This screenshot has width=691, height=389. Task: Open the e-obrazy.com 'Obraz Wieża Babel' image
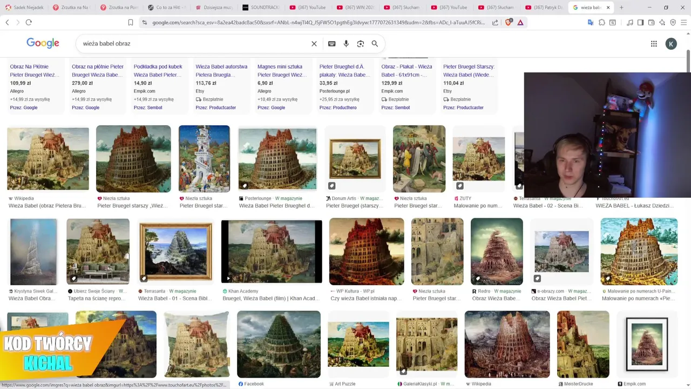(x=561, y=251)
